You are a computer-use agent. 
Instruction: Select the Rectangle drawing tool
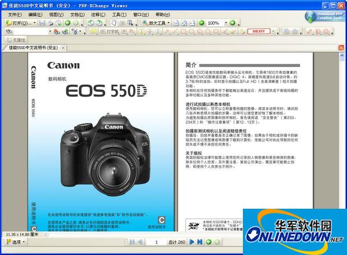coord(183,32)
